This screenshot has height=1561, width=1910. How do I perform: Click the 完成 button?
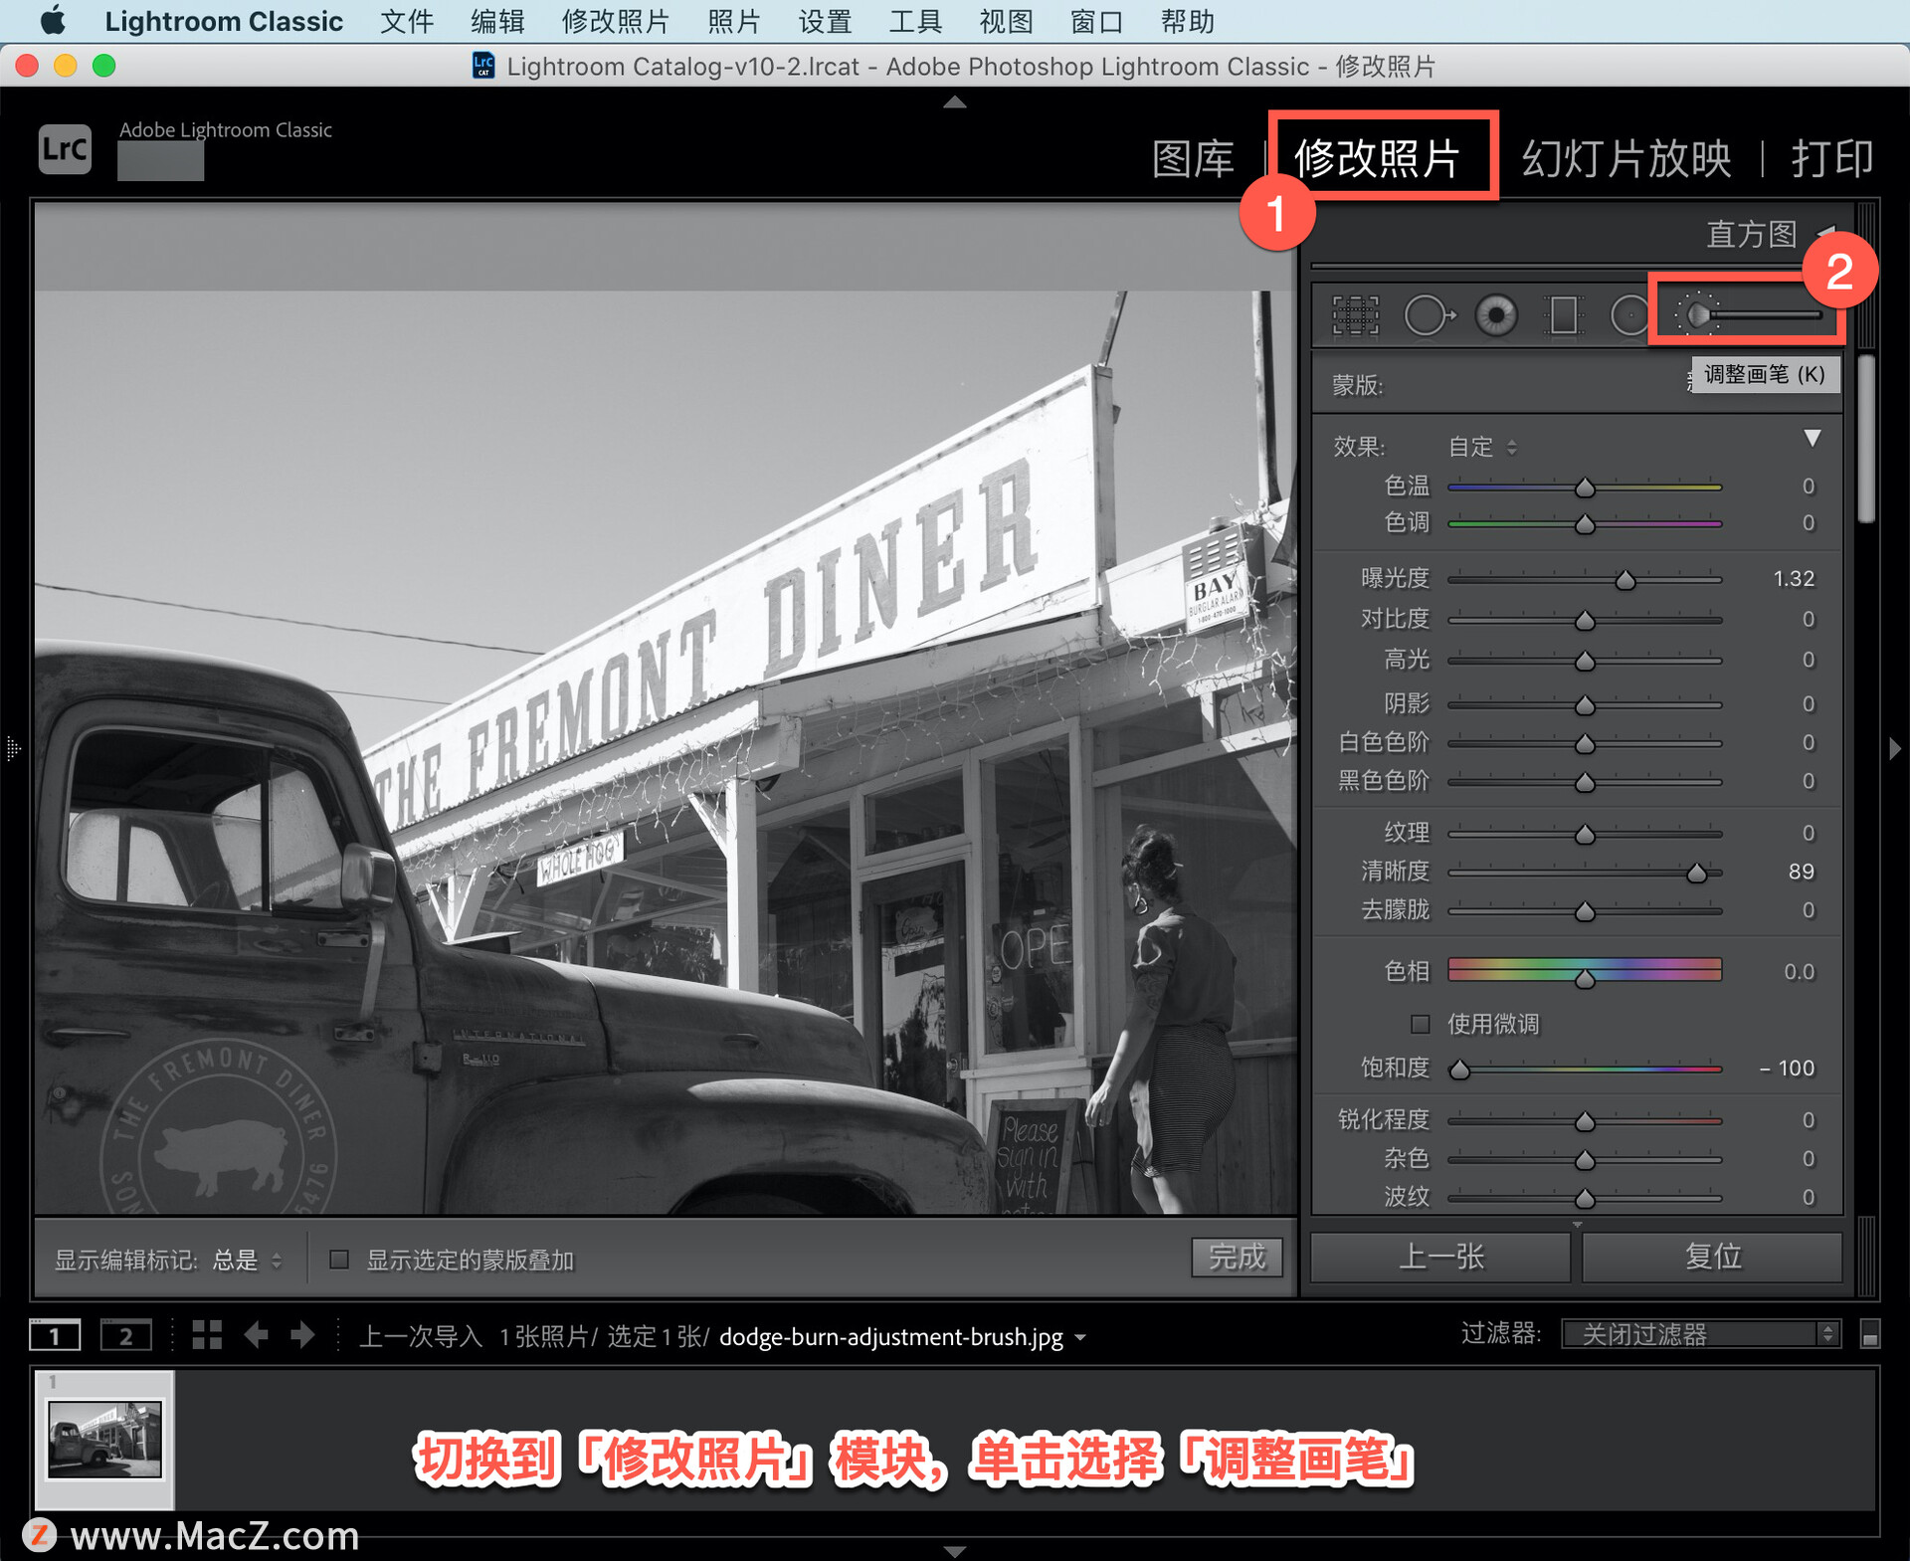[1237, 1257]
